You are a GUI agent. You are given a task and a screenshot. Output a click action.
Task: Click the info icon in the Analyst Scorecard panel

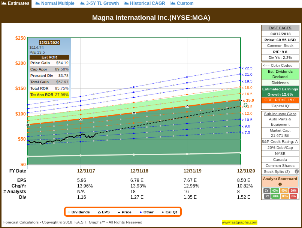pos(280,184)
